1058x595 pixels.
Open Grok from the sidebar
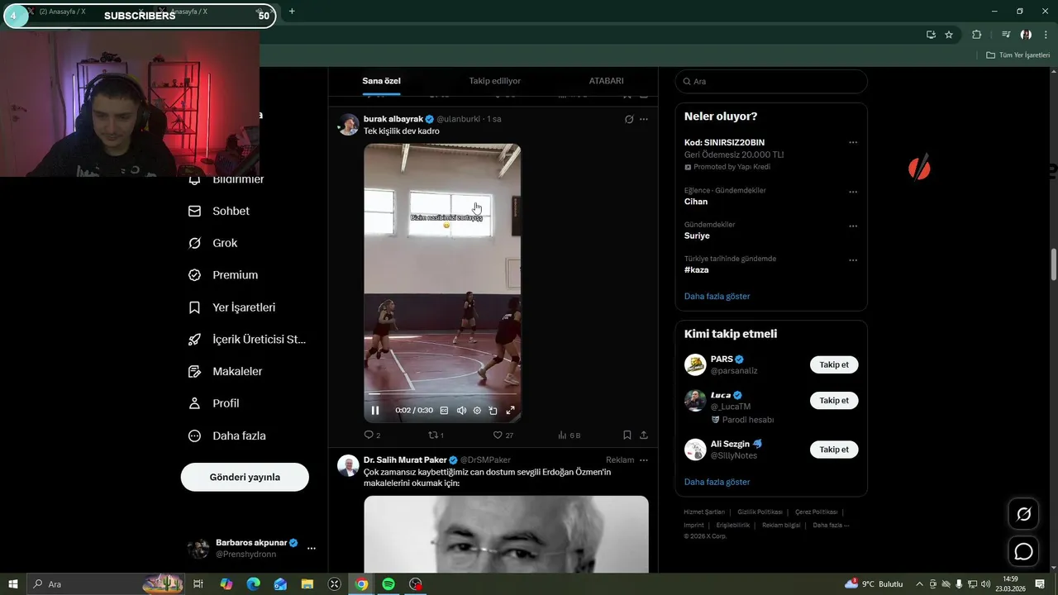(213, 243)
